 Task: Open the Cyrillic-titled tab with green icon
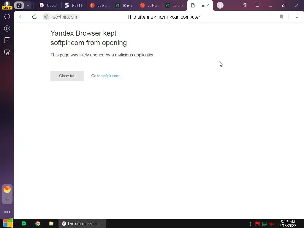pyautogui.click(x=124, y=5)
